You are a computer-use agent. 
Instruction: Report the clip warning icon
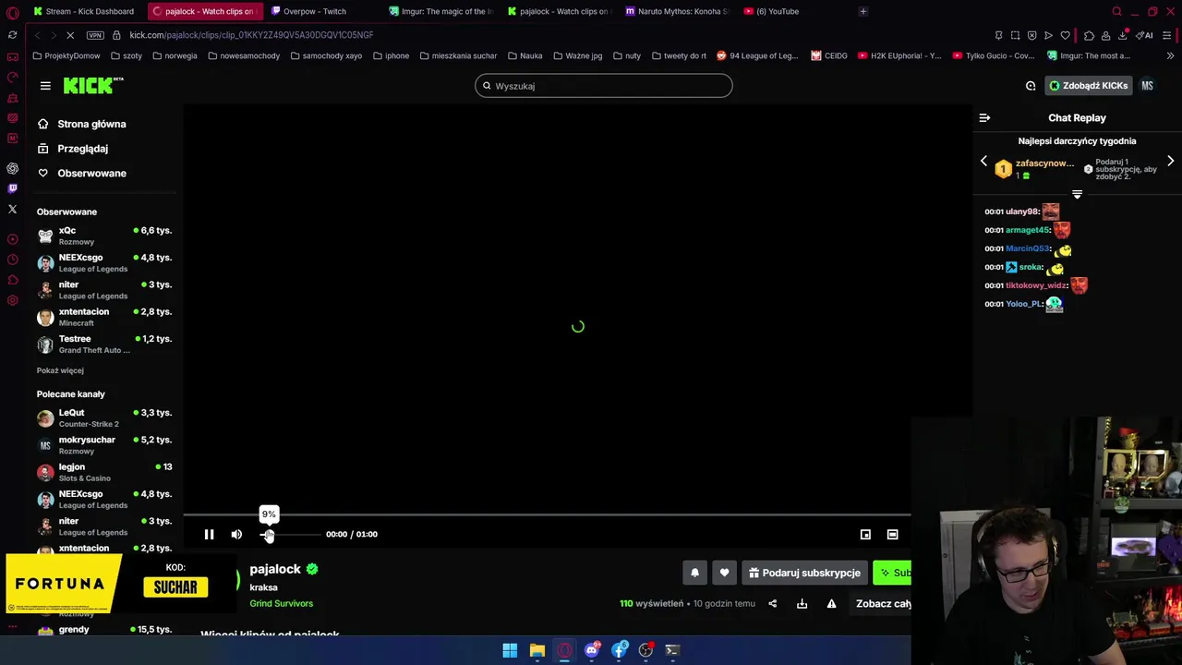coord(831,604)
